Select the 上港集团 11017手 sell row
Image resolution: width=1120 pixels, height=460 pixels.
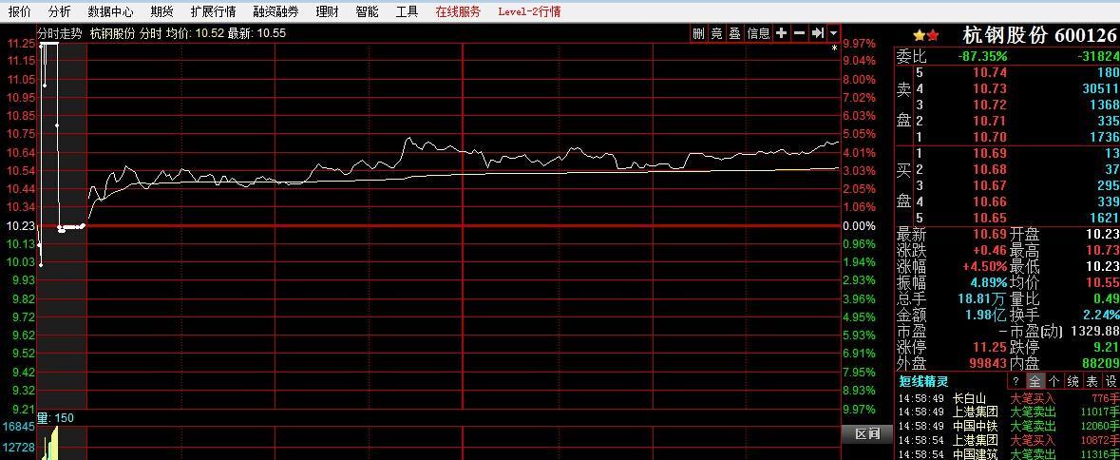[x=1008, y=412]
